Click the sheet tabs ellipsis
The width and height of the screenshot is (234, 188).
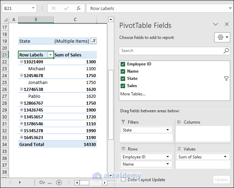[x=50, y=183]
